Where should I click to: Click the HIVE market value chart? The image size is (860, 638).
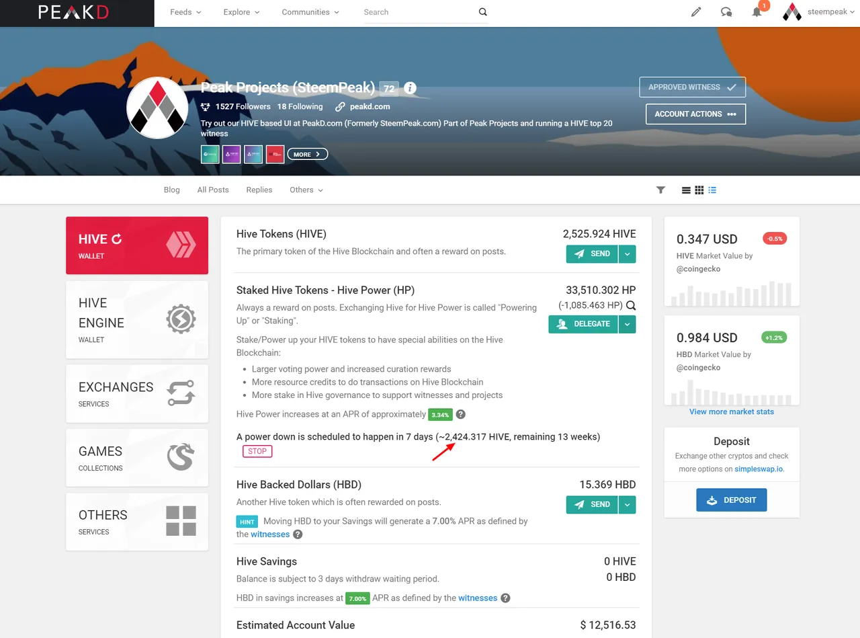click(732, 293)
